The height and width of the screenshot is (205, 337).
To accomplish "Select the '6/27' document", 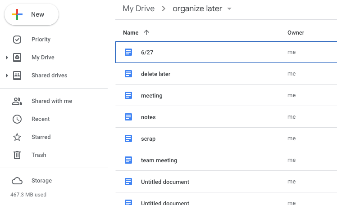I will tap(147, 52).
